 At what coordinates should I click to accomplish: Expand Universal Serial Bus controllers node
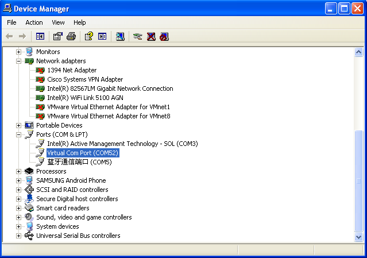point(19,236)
